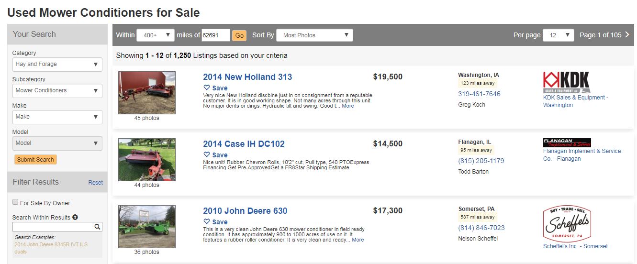Click the Reset filter link
The width and height of the screenshot is (637, 264).
95,182
